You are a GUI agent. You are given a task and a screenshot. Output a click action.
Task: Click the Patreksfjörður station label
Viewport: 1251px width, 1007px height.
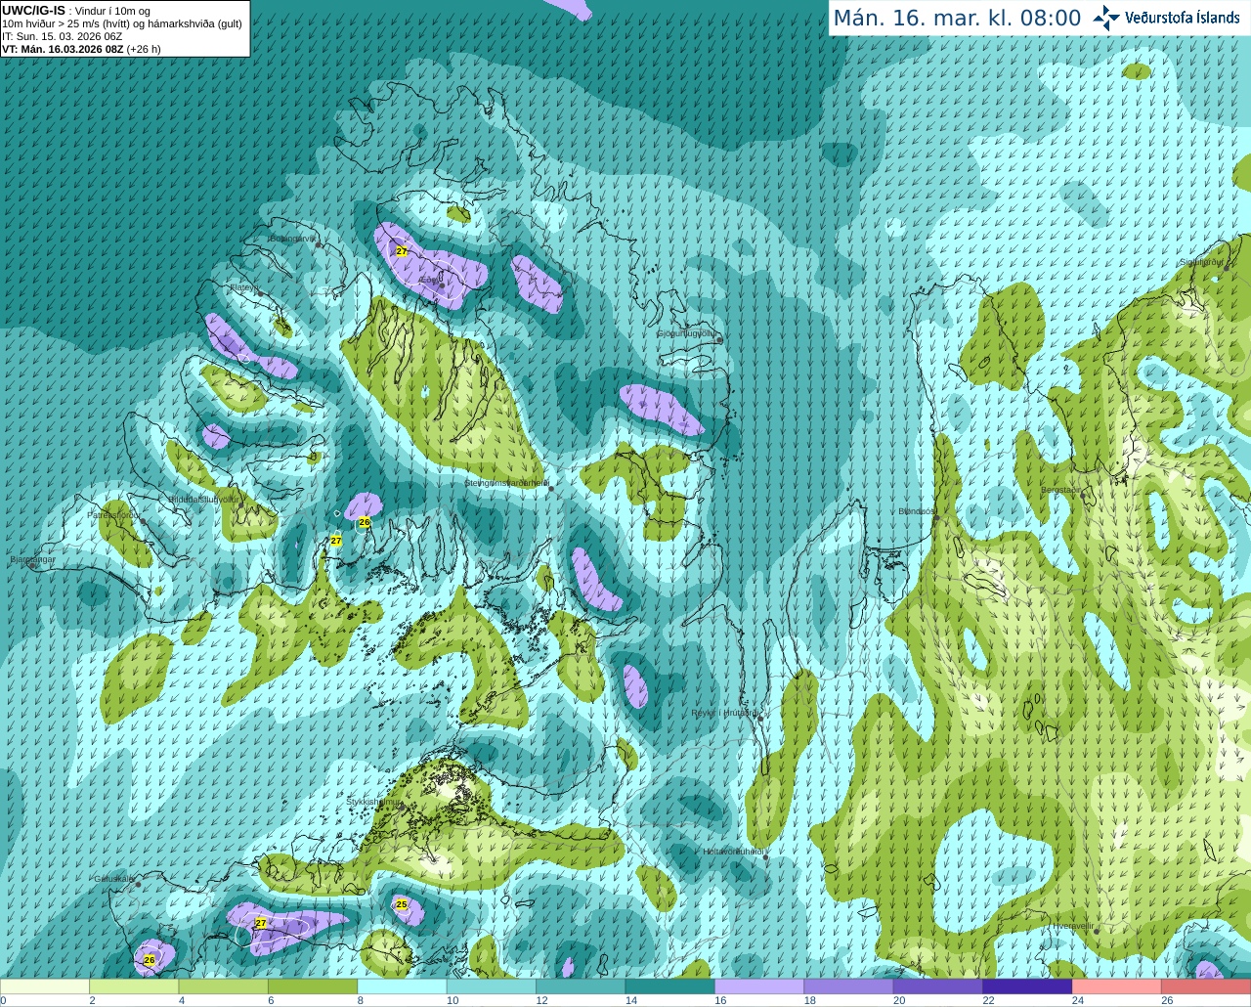(112, 514)
